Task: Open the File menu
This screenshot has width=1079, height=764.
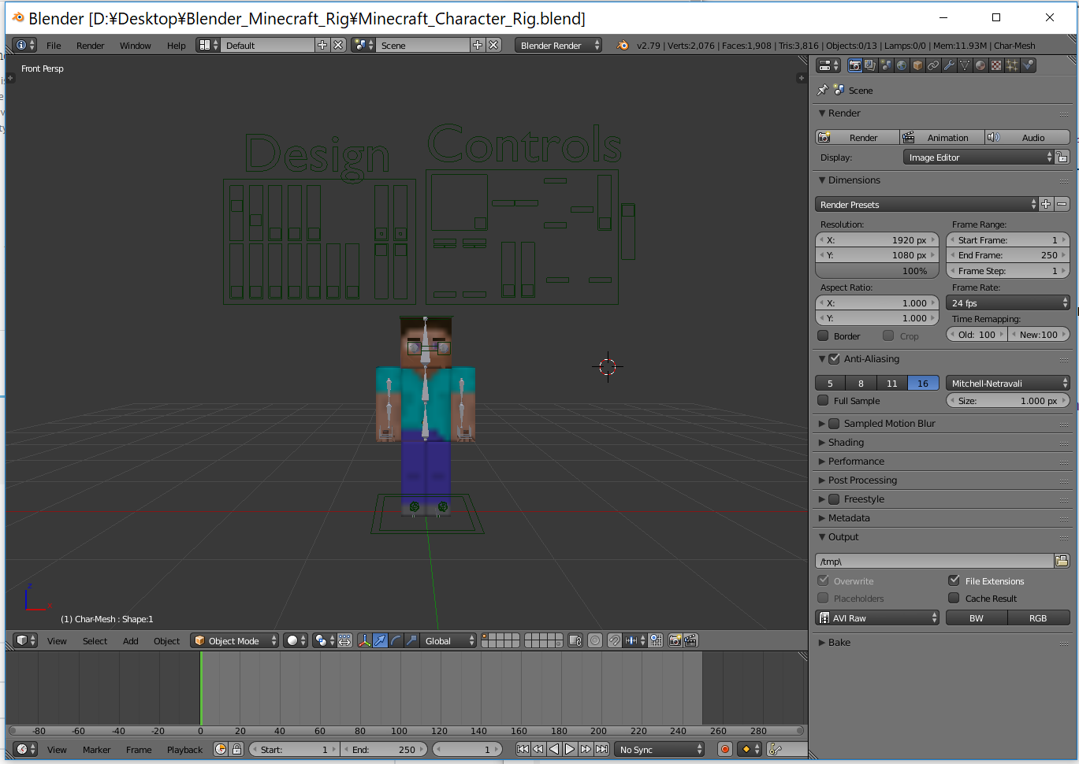Action: click(x=54, y=45)
